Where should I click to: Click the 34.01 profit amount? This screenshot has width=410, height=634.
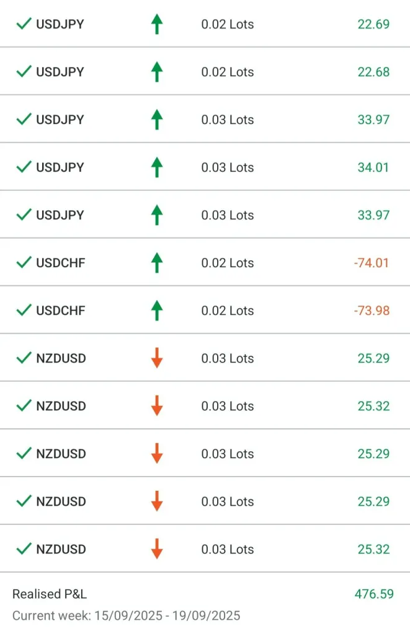(x=373, y=167)
